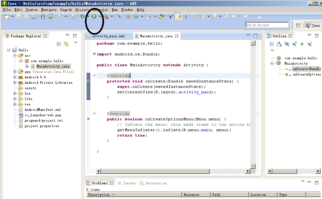The image size is (322, 199).
Task: Toggle Mark Occurrences highlighter in toolbar
Action: [x=178, y=16]
